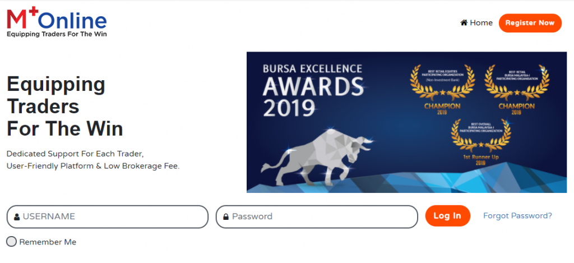Open the Forgot Password? link

coord(517,216)
